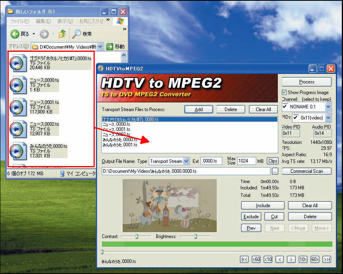
Task: Click the video position seek slider handle
Action: (x=102, y=252)
